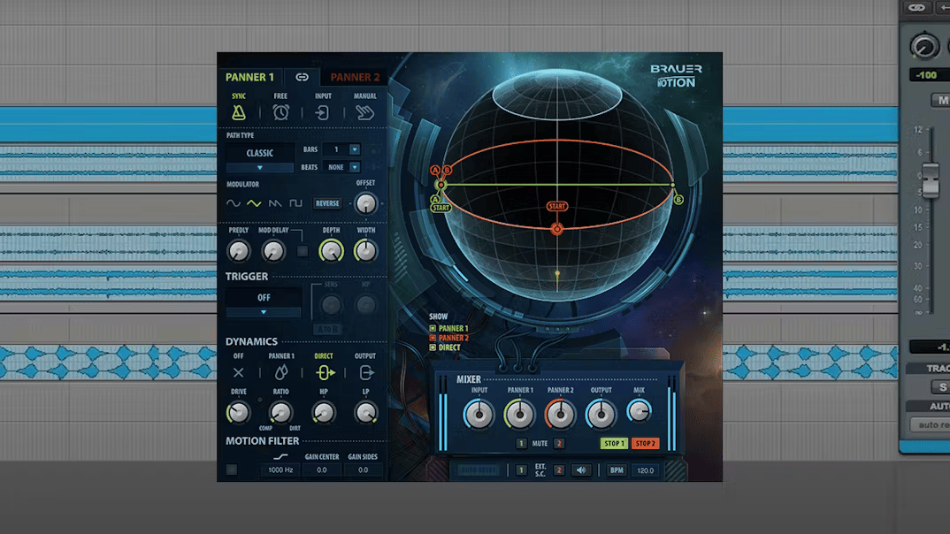Click the Trigger Sens knob
The height and width of the screenshot is (534, 950).
click(x=332, y=305)
